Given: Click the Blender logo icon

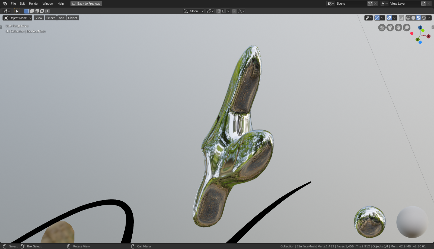Looking at the screenshot, I should pos(5,4).
